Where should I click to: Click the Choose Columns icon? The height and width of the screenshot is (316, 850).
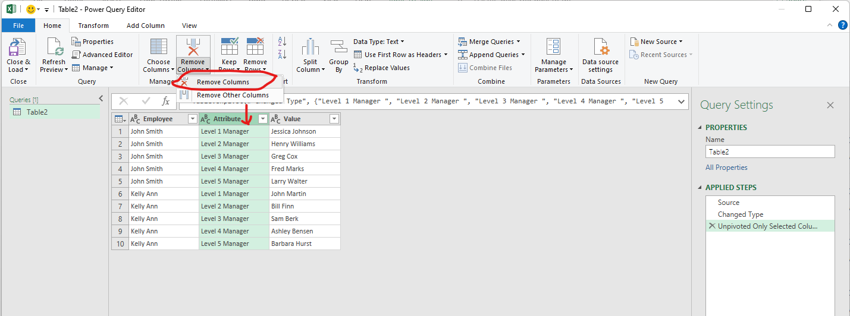[x=158, y=48]
